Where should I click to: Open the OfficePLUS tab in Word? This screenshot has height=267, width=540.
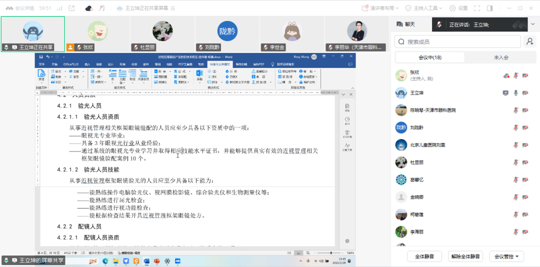pos(70,64)
